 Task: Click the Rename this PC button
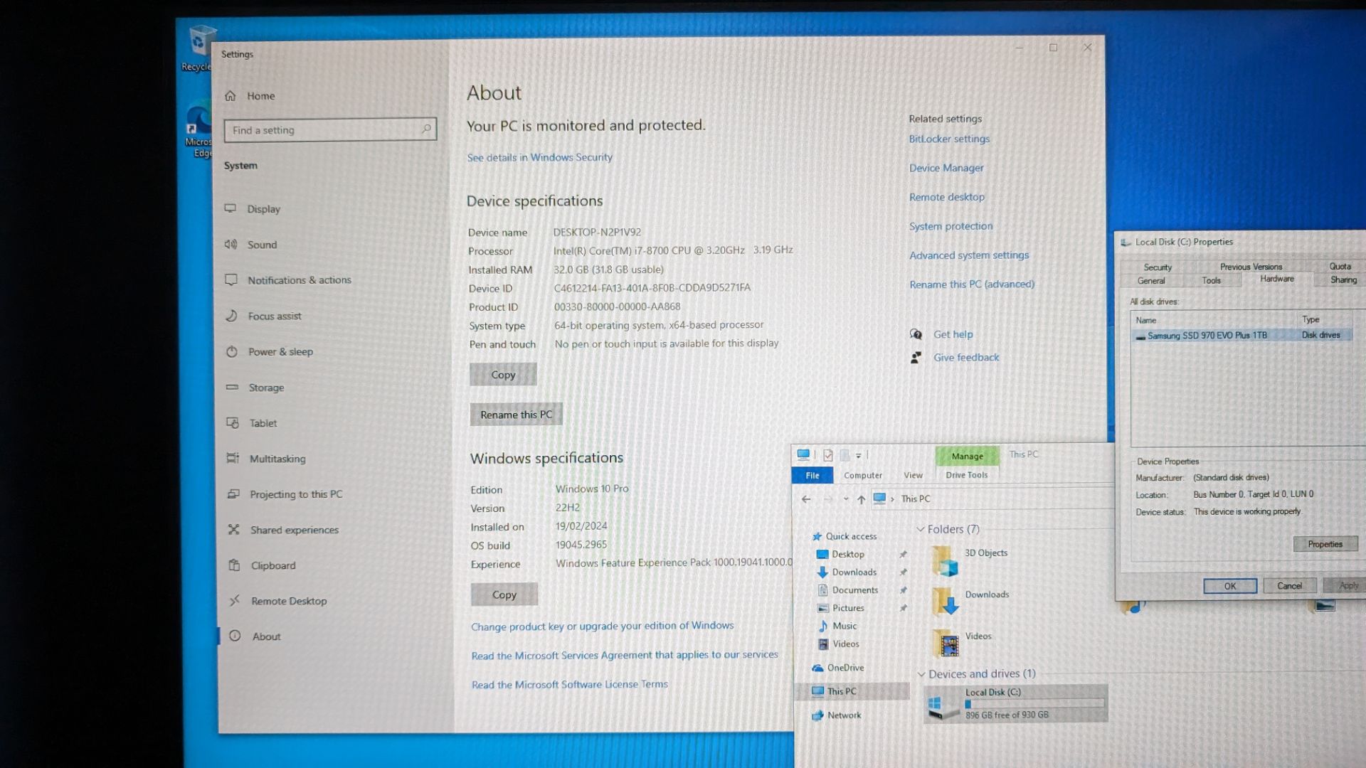pyautogui.click(x=515, y=414)
